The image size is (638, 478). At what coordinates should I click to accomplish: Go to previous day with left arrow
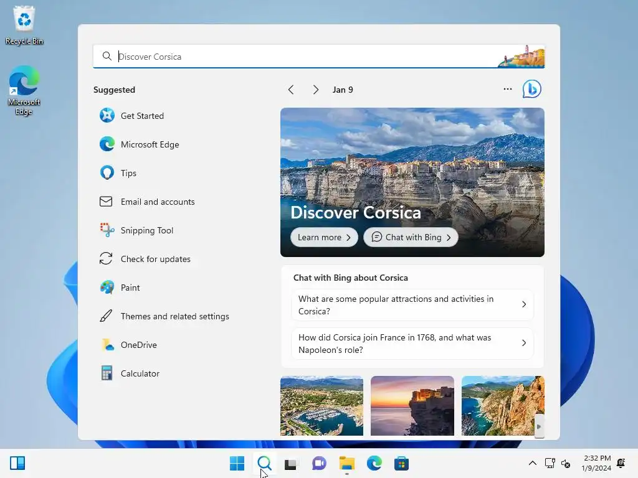[291, 90]
